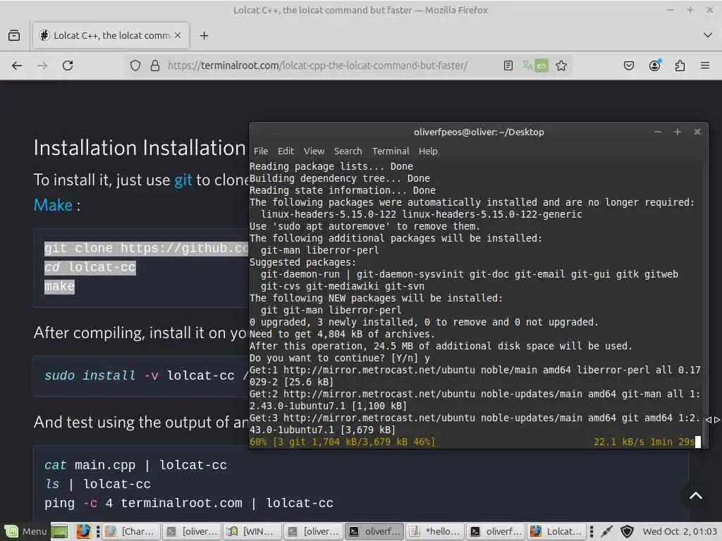Save page to Pocket
This screenshot has height=541, width=722.
tap(628, 66)
